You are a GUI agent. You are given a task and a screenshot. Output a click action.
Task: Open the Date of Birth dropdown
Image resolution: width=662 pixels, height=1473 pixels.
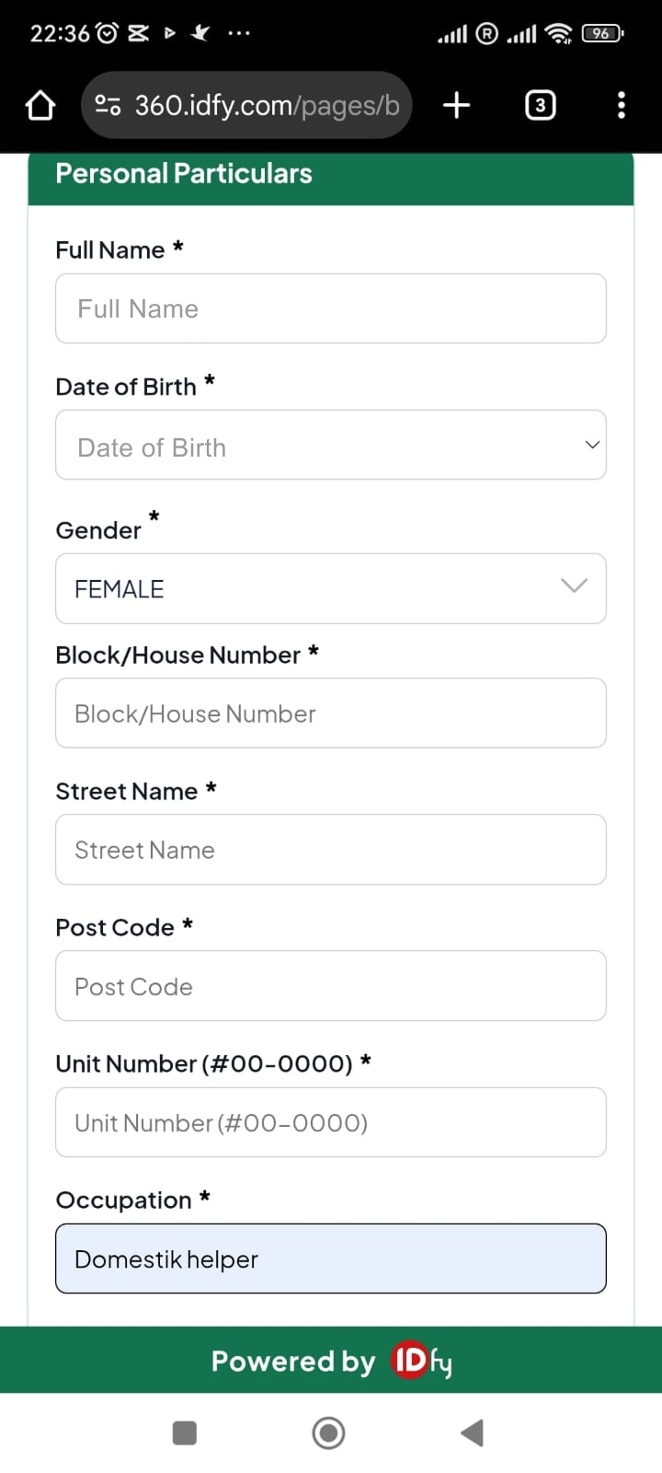coord(331,446)
